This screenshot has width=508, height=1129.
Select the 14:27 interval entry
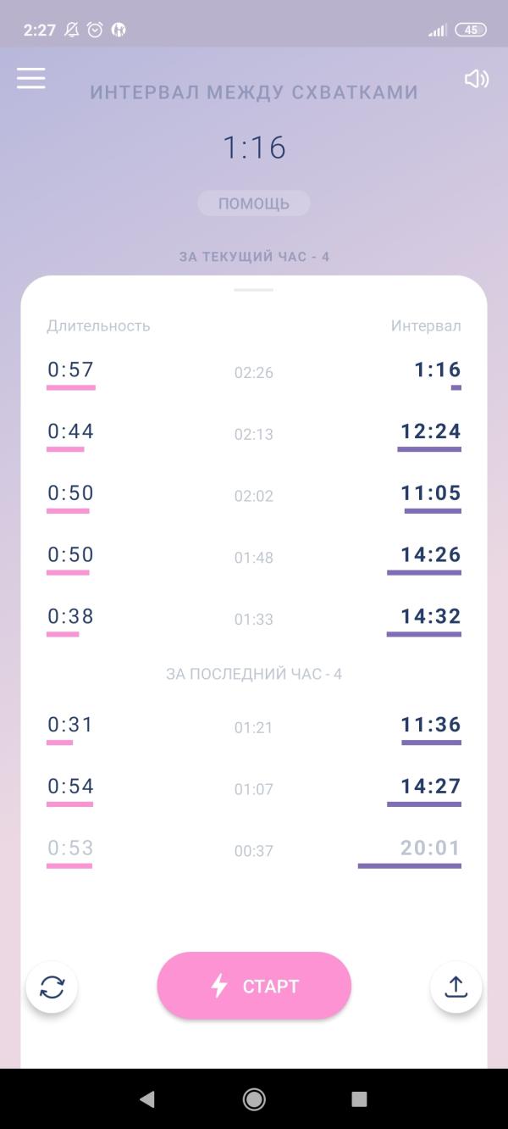coord(431,787)
